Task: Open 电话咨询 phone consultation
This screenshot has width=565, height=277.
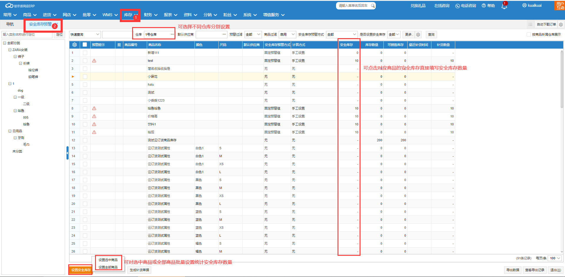Action: 466,6
